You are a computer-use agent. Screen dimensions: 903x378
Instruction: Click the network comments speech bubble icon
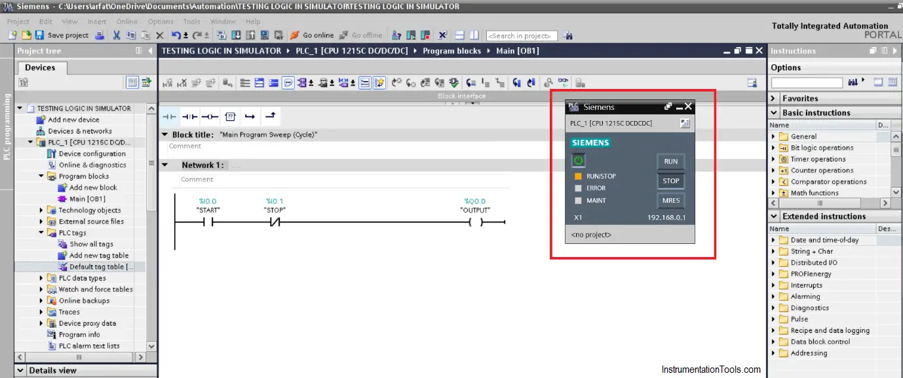pyautogui.click(x=288, y=82)
